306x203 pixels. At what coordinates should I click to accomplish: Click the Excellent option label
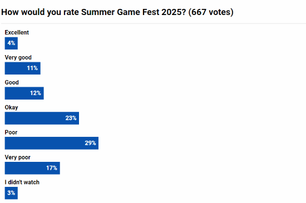pyautogui.click(x=17, y=32)
